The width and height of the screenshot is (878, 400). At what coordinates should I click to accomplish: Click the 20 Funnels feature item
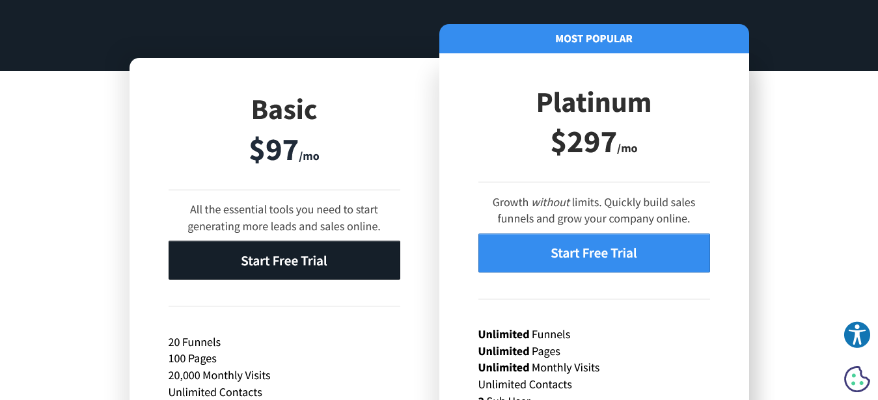pos(194,342)
